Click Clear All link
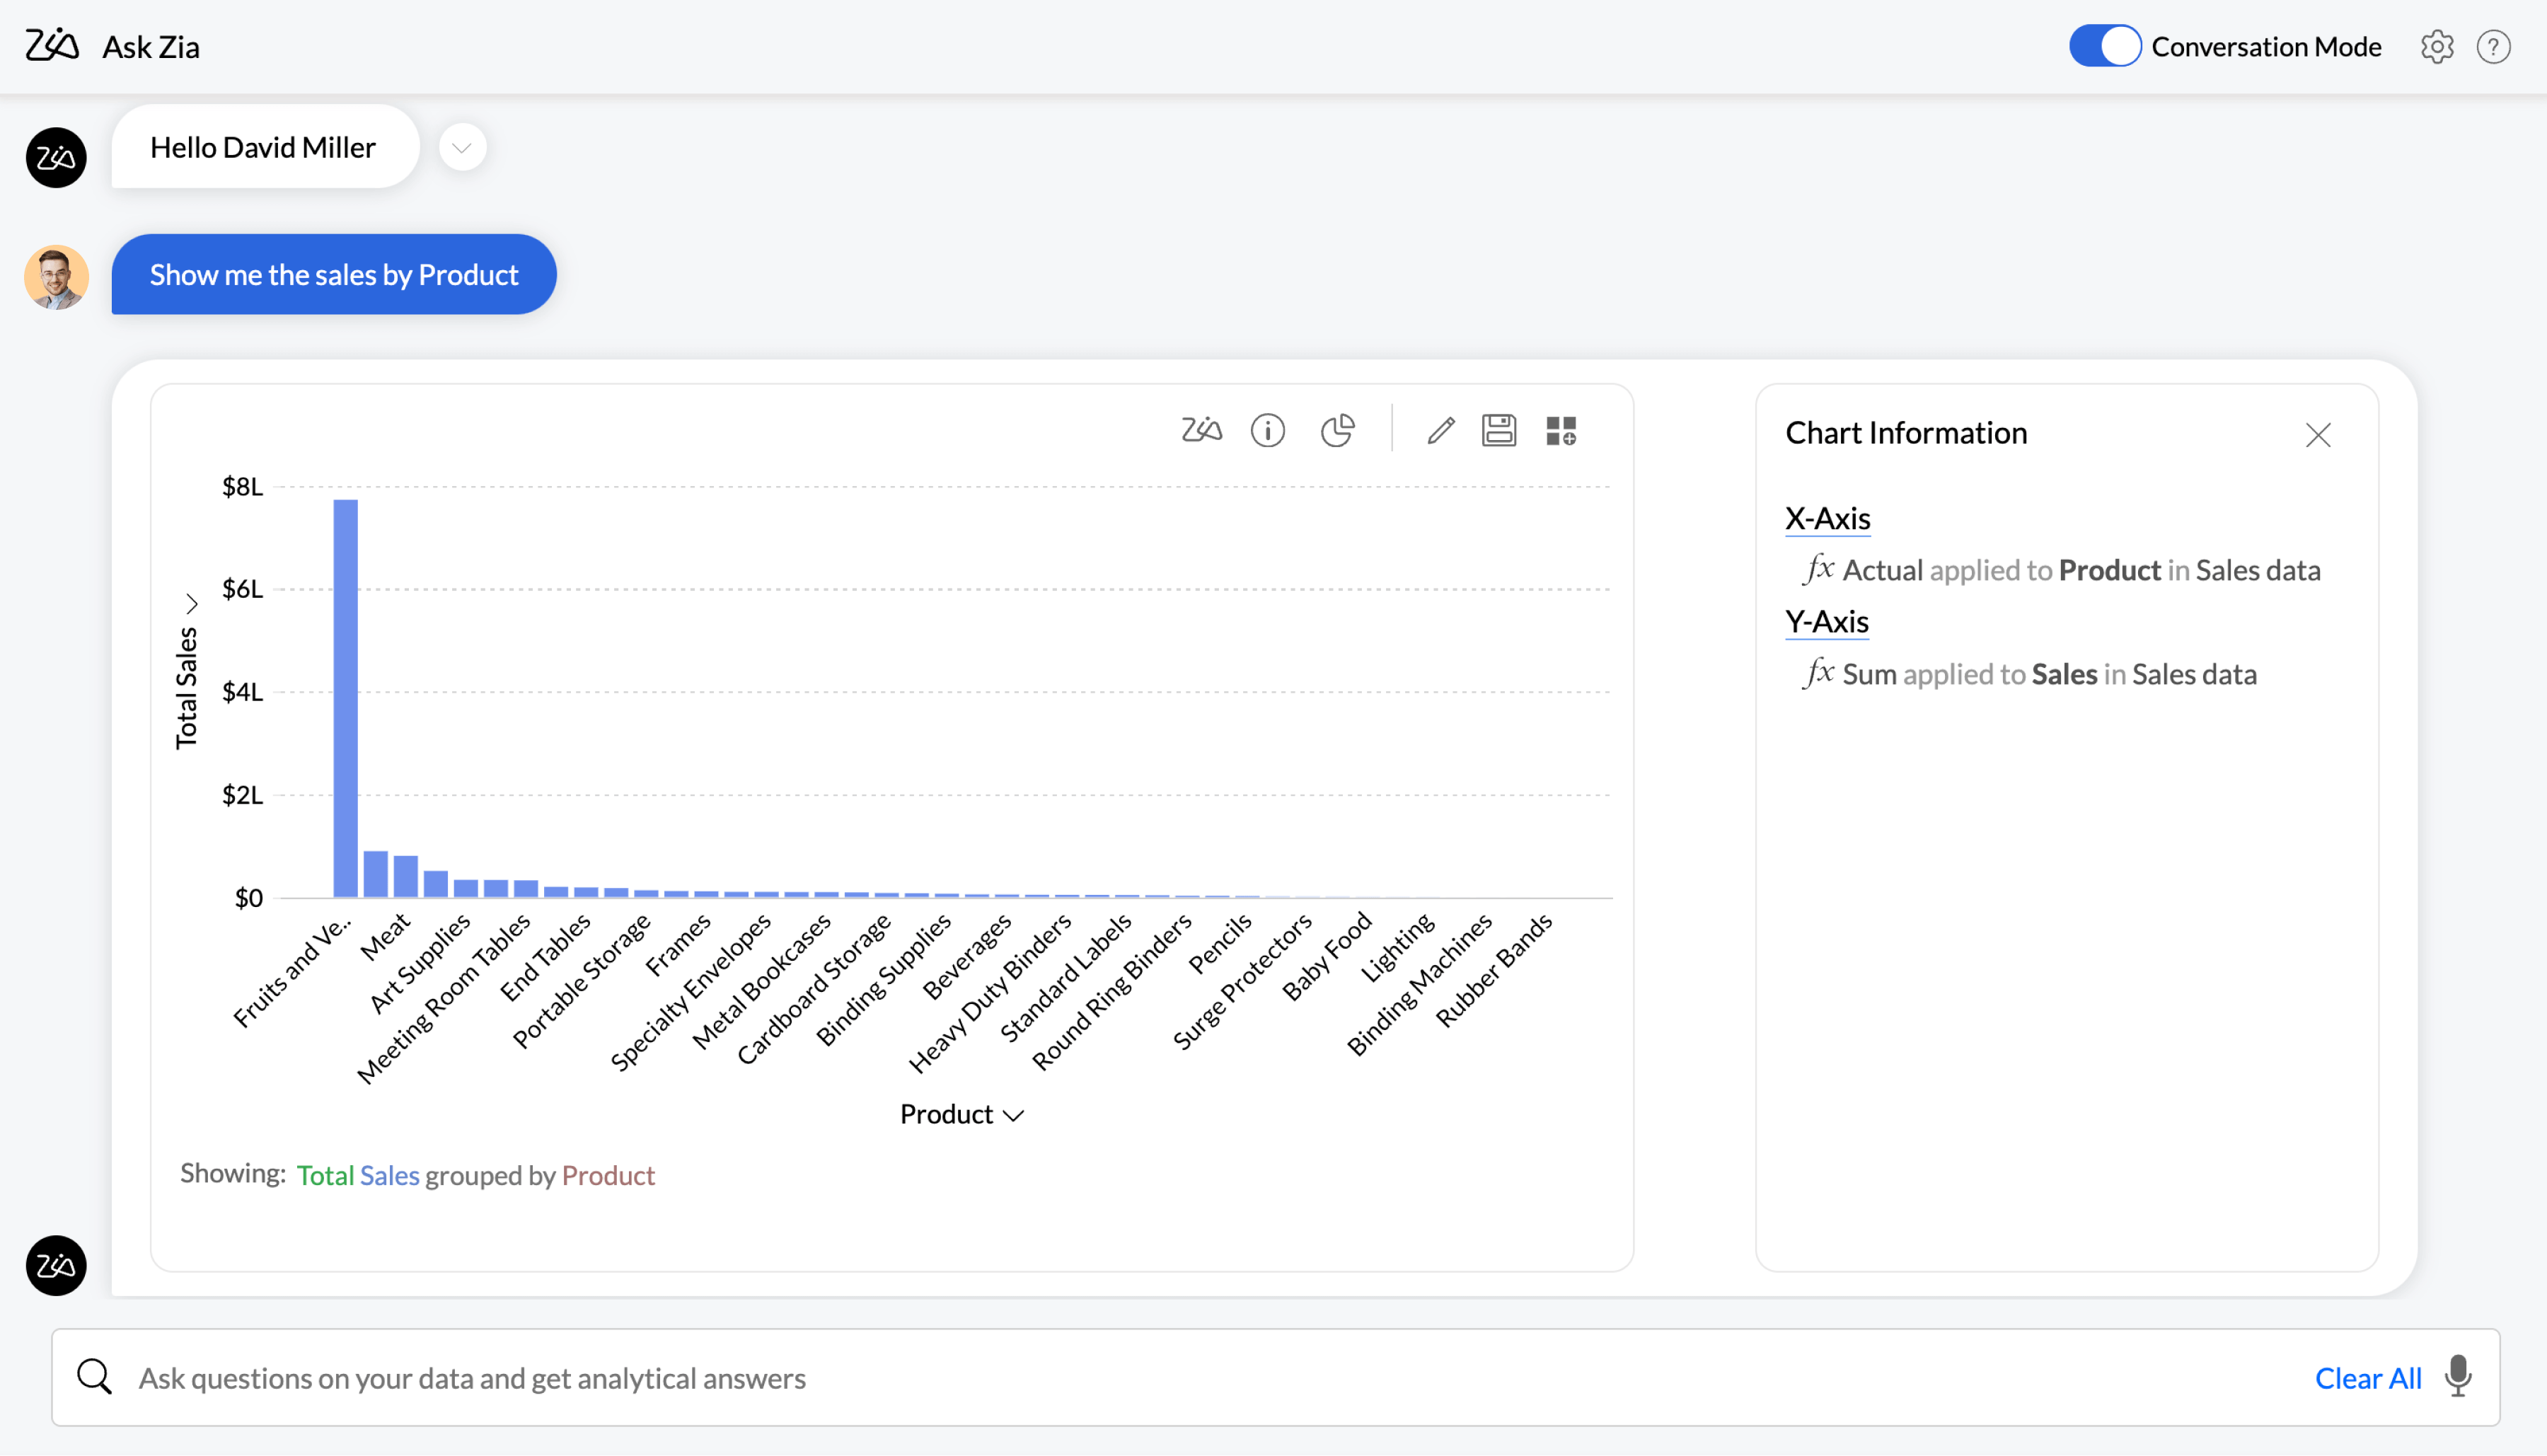Screen dimensions: 2547x1456 [2370, 1377]
